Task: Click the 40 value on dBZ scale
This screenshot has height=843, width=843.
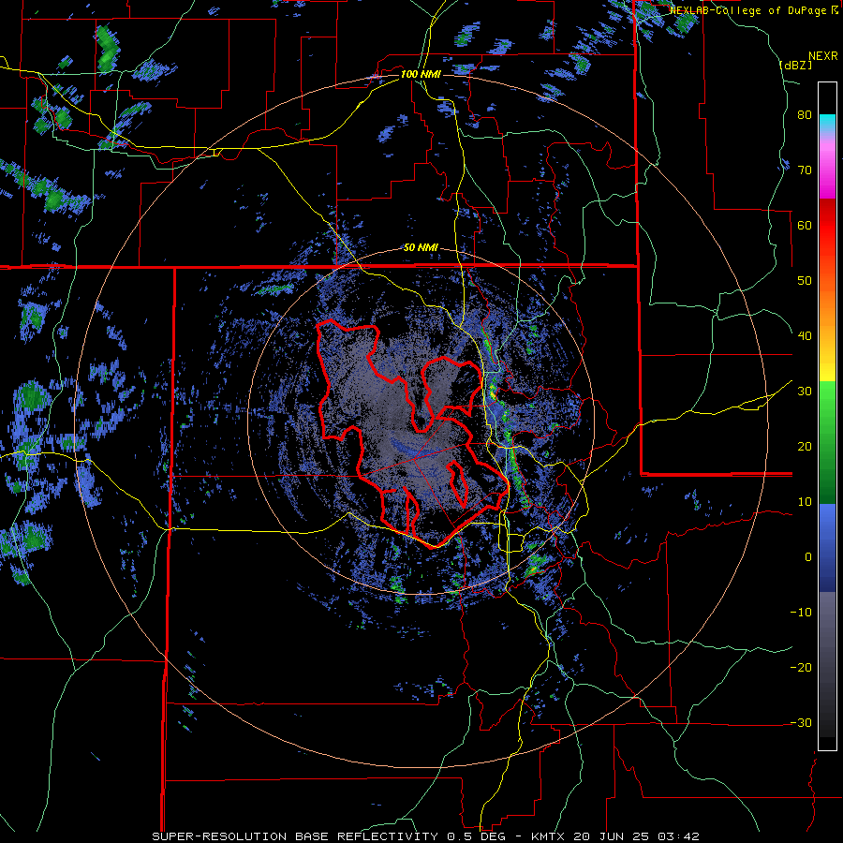Action: 805,336
